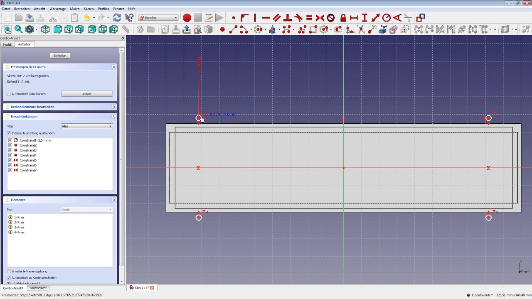Open the Datei menu

pyautogui.click(x=6, y=9)
